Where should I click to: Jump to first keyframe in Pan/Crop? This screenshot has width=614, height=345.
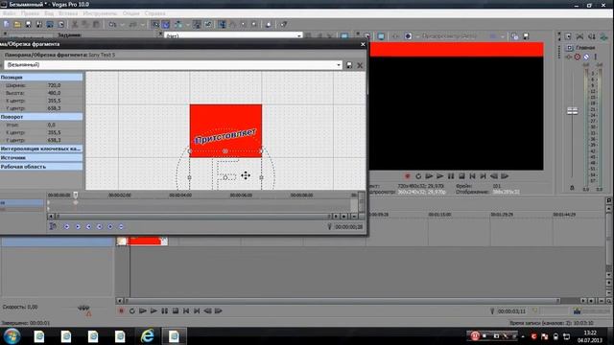(x=67, y=226)
